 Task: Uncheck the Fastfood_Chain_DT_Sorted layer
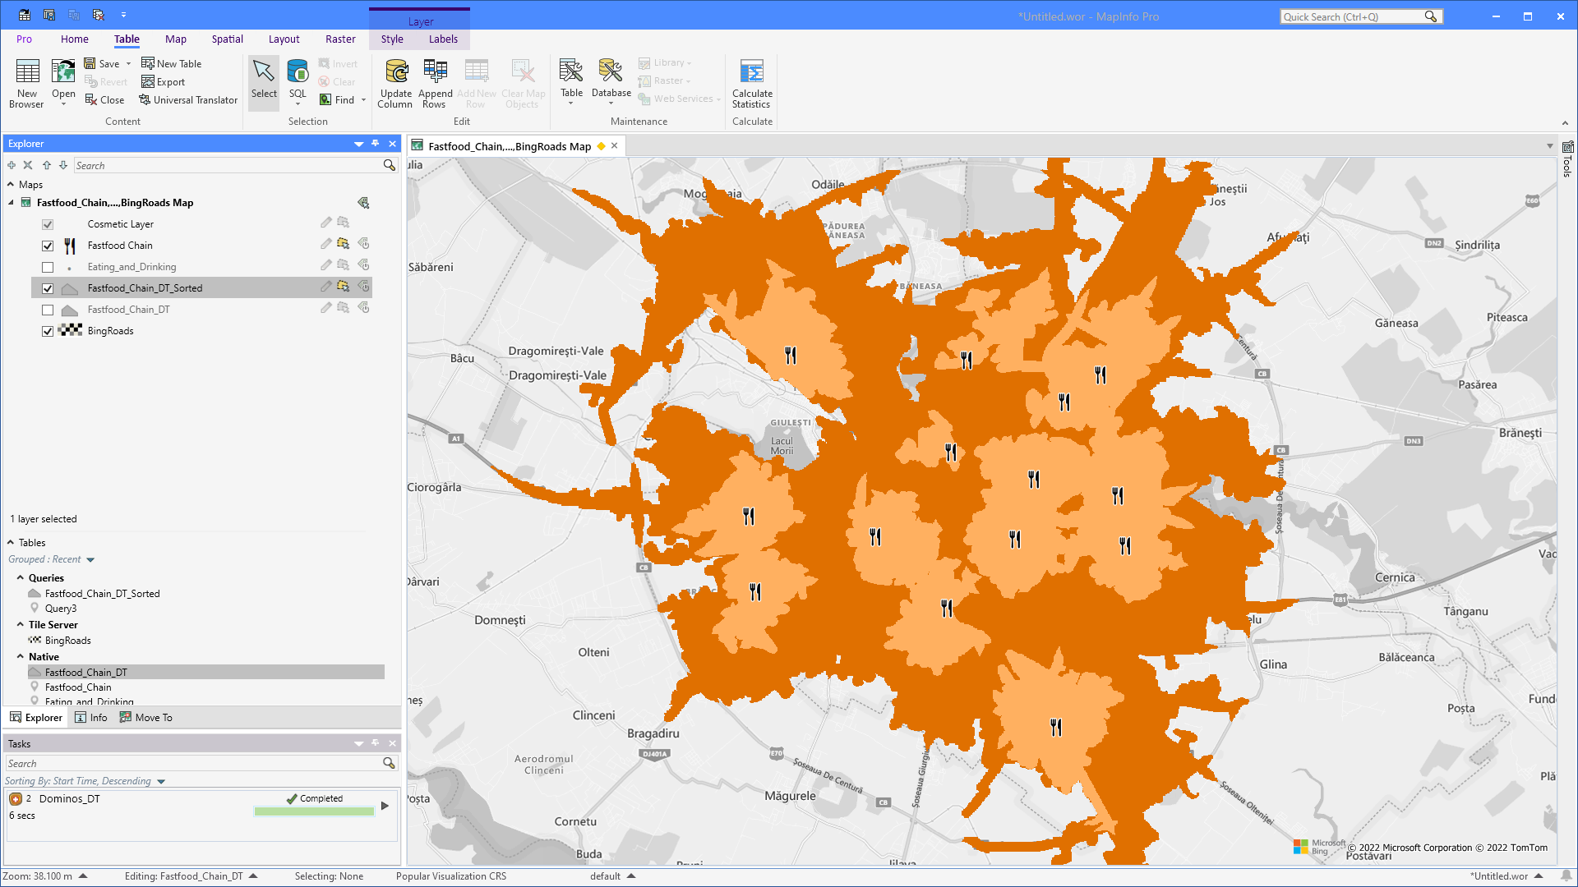(x=47, y=287)
